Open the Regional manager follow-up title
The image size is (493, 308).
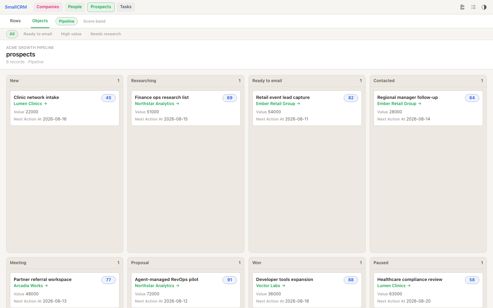pyautogui.click(x=407, y=98)
